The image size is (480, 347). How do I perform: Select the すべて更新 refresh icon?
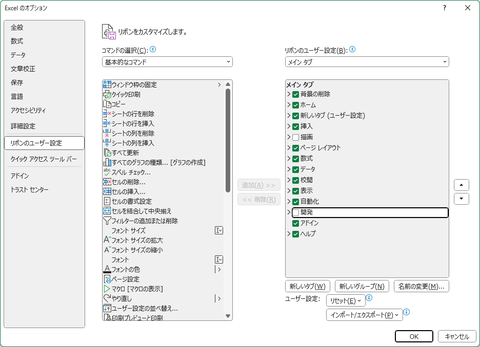(x=107, y=153)
